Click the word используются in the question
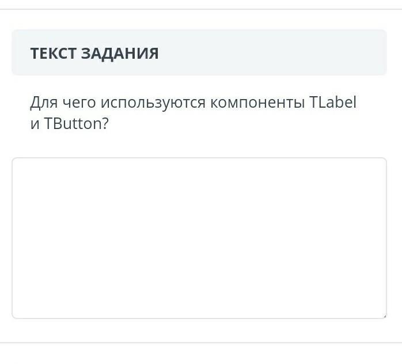Viewport: 402px width, 364px height. (153, 103)
